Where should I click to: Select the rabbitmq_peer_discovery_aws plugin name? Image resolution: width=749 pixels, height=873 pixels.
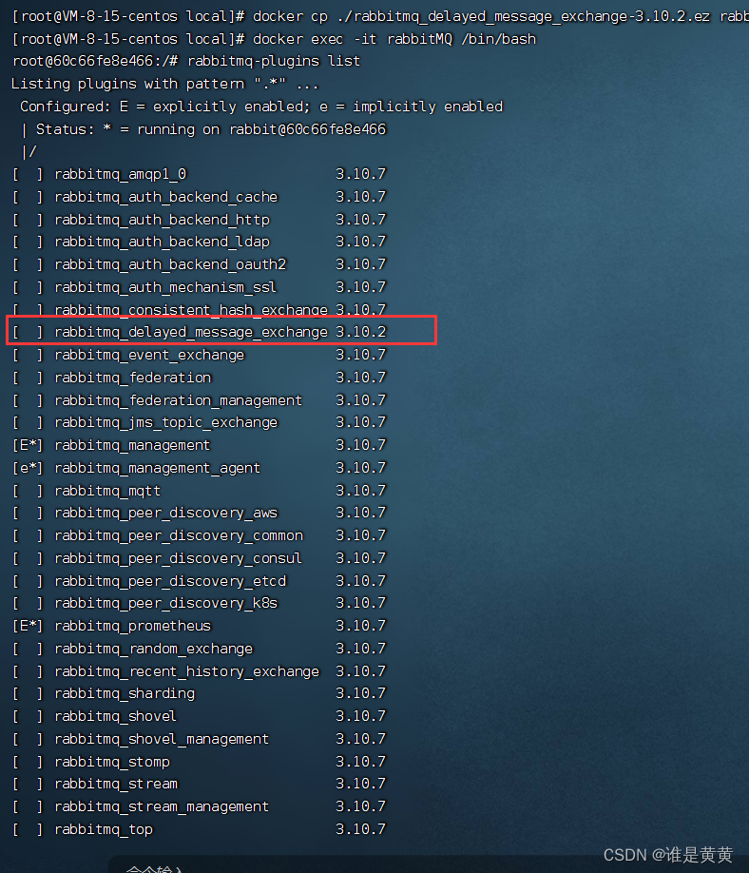coord(165,513)
